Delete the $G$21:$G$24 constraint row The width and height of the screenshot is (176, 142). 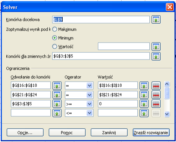coord(156,95)
